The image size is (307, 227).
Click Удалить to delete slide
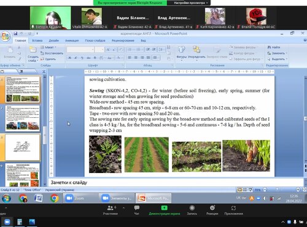pos(48,59)
